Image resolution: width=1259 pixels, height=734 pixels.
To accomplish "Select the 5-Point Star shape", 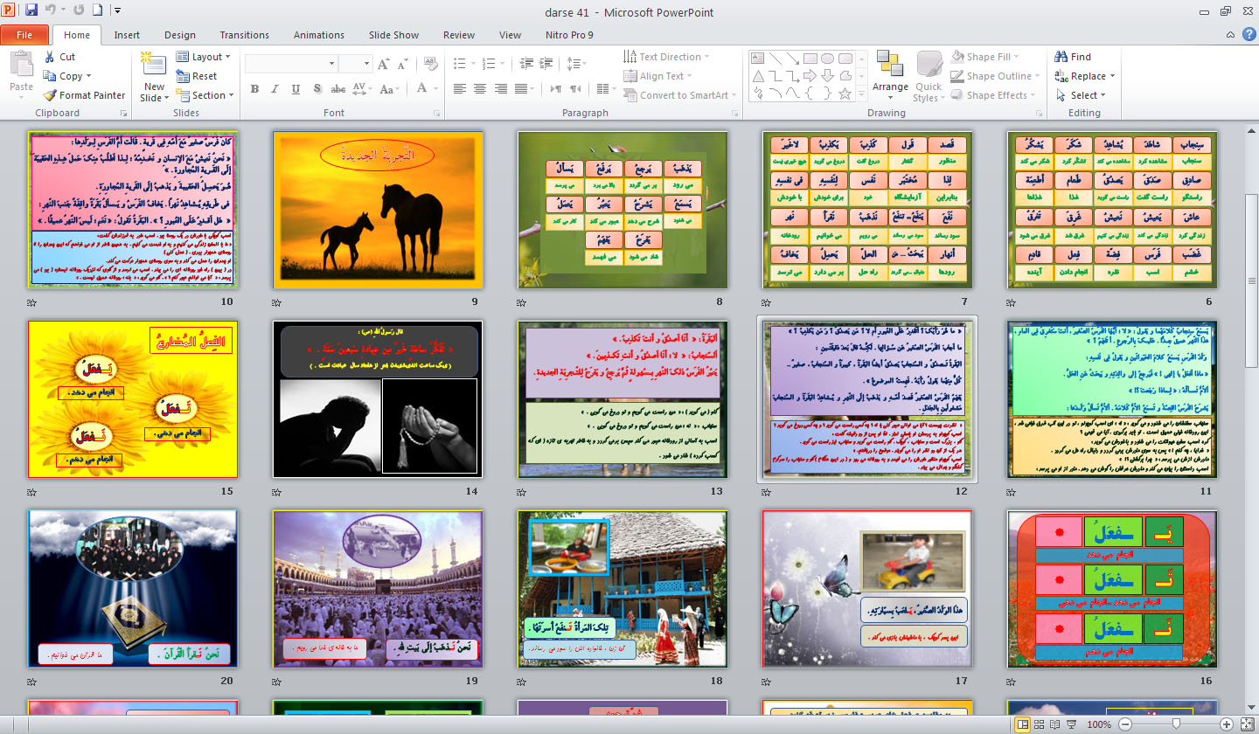I will (845, 92).
